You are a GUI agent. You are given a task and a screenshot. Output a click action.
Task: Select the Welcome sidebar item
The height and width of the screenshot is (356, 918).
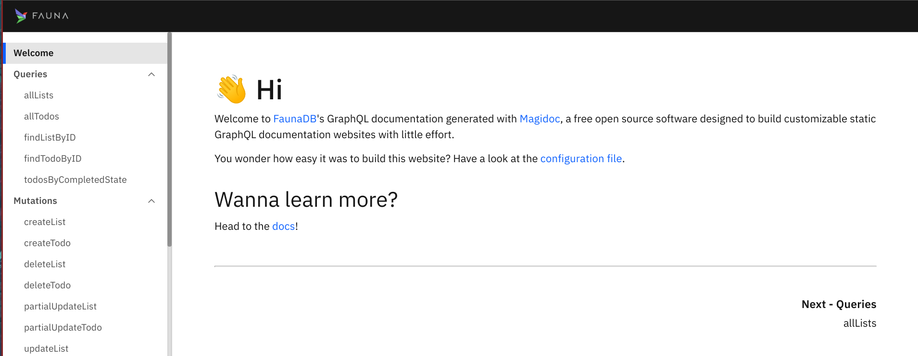pos(85,53)
